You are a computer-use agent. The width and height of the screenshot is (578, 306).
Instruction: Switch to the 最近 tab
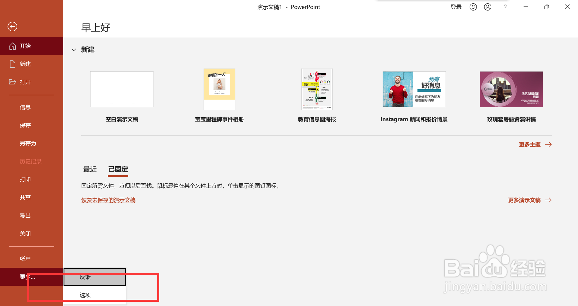90,169
